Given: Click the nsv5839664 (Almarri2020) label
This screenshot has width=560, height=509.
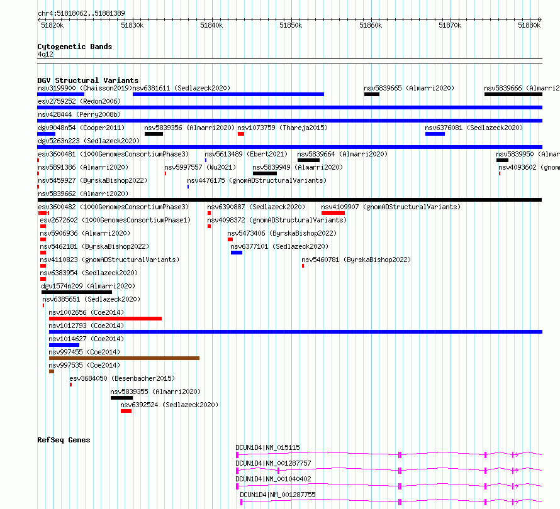Looking at the screenshot, I should point(342,154).
